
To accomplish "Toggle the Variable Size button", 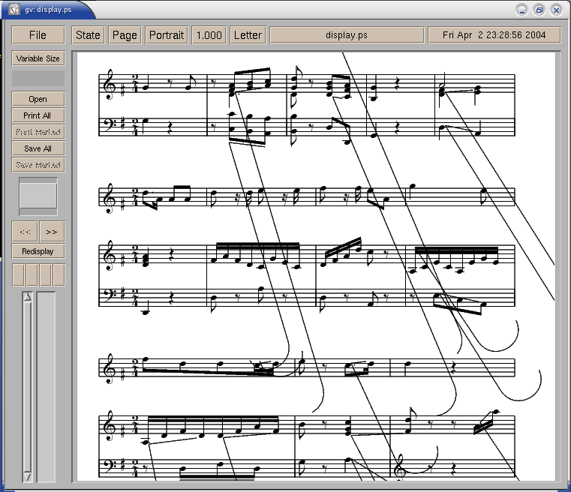I will coord(38,58).
